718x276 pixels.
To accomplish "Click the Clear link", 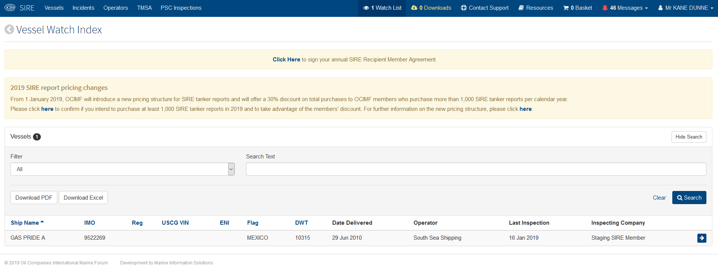I will (x=659, y=198).
